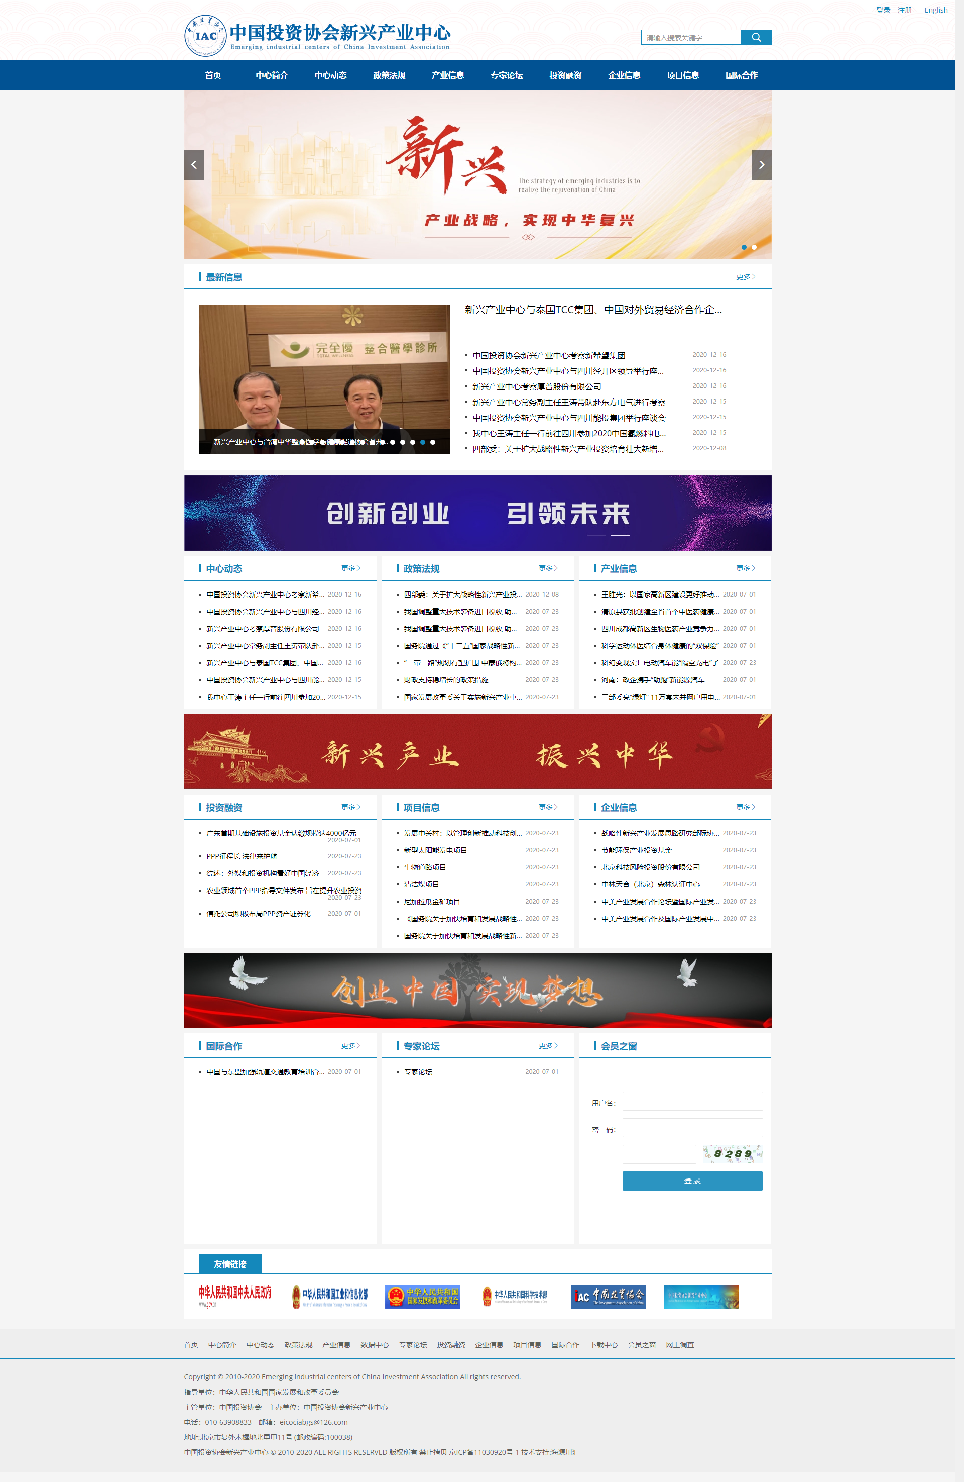The image size is (964, 1482).
Task: Select the first banner pagination dot
Action: pyautogui.click(x=744, y=247)
